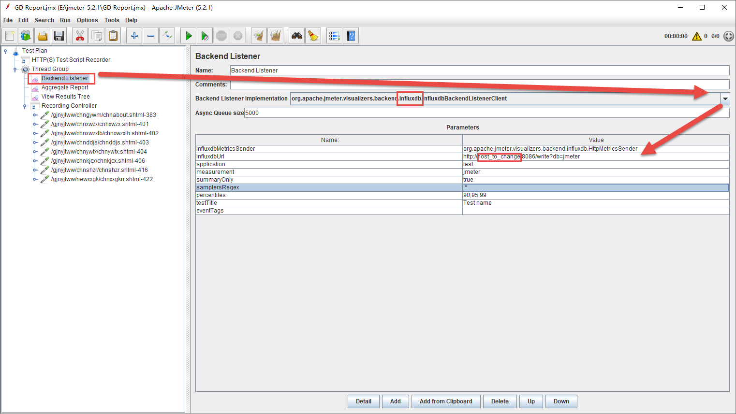736x414 pixels.
Task: Open the Backend Listener implementation dropdown
Action: pos(725,99)
